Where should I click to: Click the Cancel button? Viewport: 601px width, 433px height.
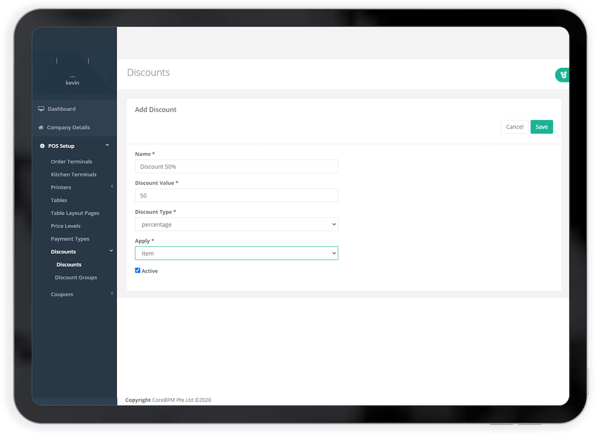pos(514,127)
